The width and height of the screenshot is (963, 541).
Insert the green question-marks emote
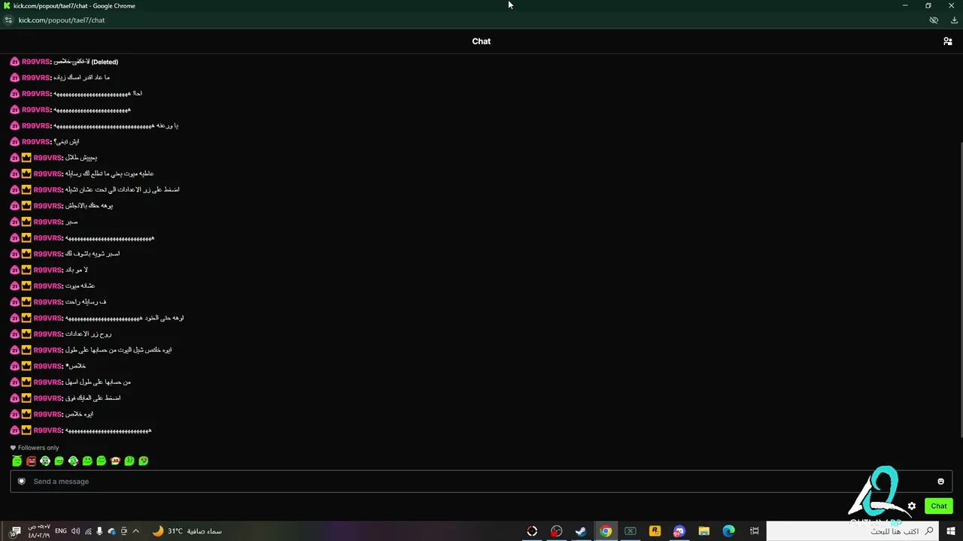[x=129, y=461]
